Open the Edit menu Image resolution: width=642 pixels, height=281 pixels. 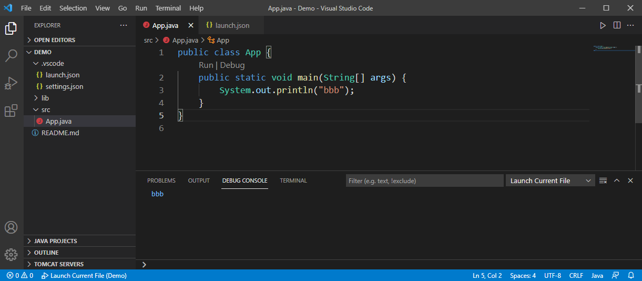point(45,8)
